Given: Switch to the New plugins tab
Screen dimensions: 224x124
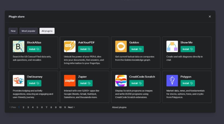Looking at the screenshot, I should tap(13, 31).
